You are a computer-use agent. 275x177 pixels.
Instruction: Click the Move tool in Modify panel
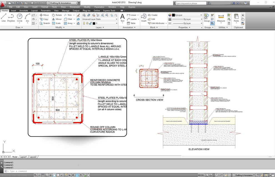[44, 15]
